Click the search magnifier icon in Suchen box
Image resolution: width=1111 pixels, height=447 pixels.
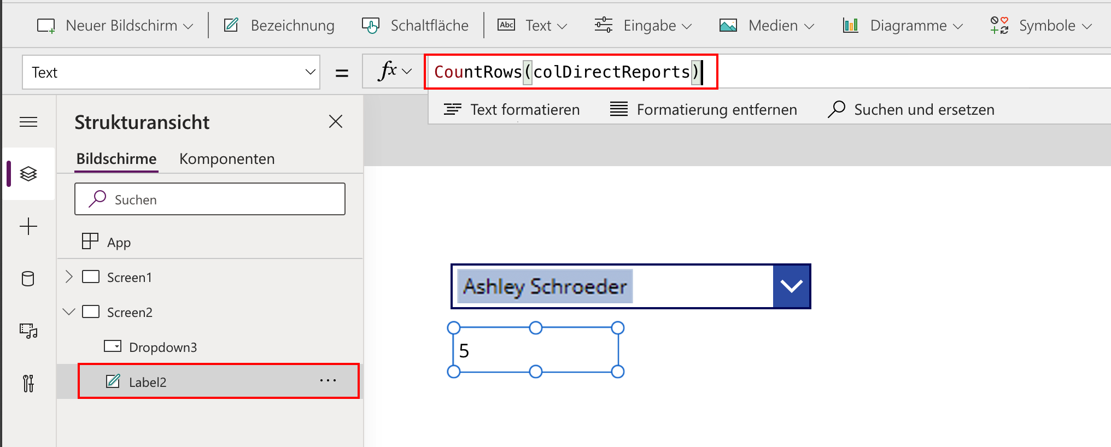coord(97,199)
